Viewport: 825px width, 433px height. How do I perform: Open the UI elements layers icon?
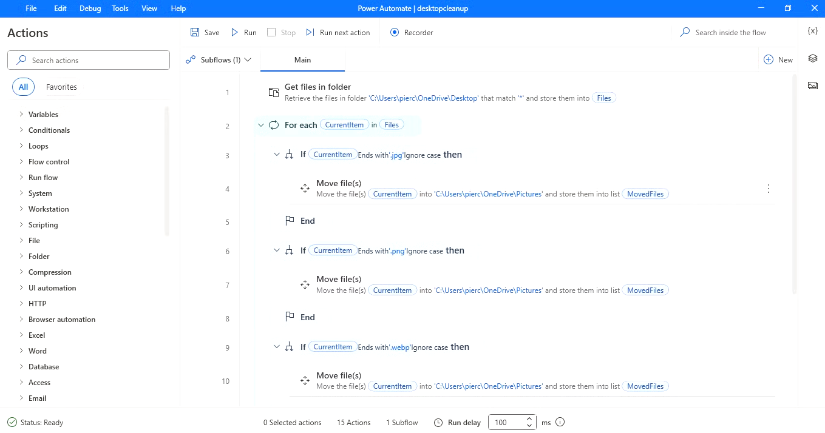[813, 58]
